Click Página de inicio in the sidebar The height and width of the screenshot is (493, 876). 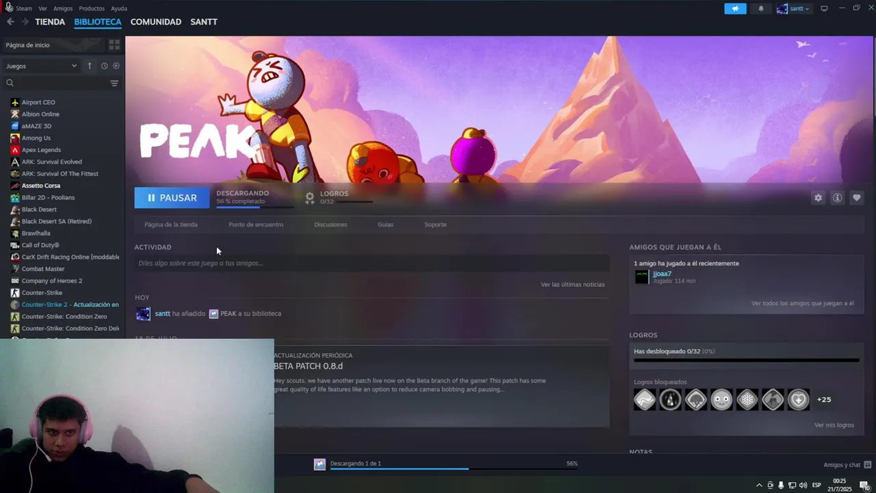[27, 45]
